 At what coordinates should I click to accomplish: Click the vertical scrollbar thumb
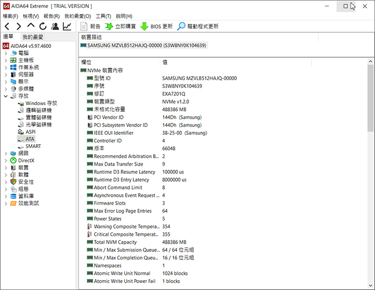coord(370,98)
